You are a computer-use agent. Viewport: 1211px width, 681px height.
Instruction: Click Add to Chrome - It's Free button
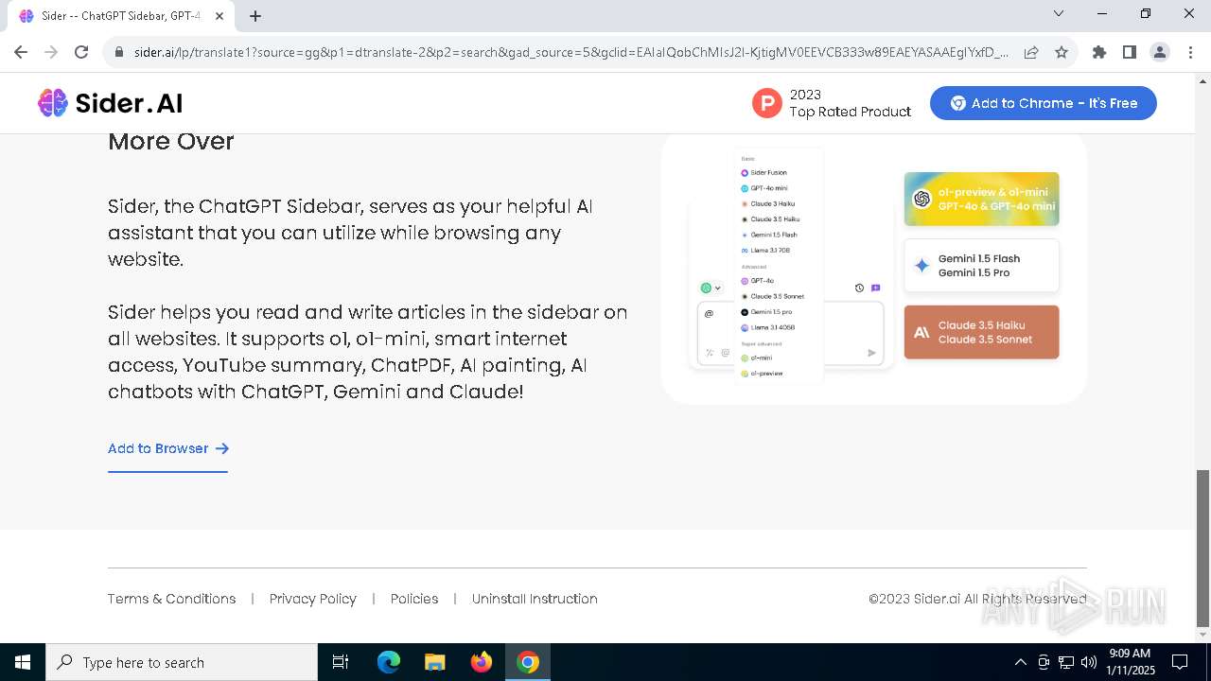pos(1044,103)
